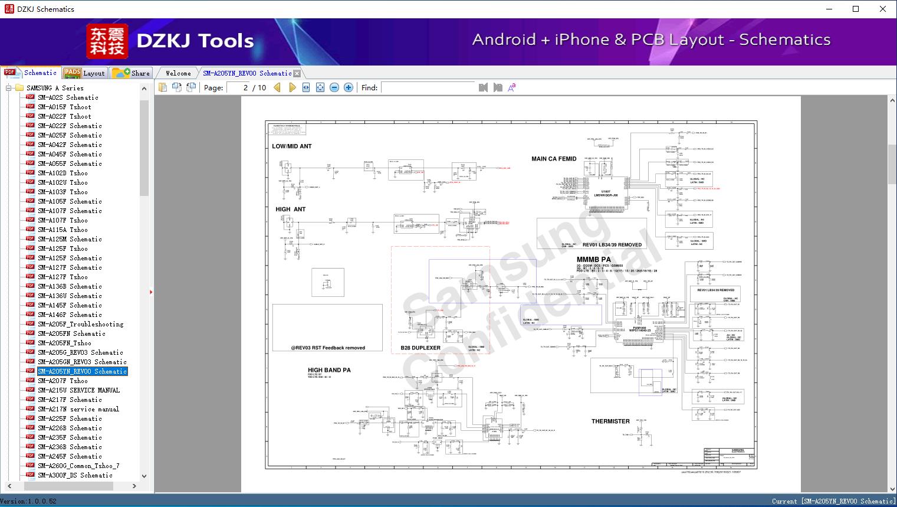
Task: Toggle match case search option
Action: [x=512, y=87]
